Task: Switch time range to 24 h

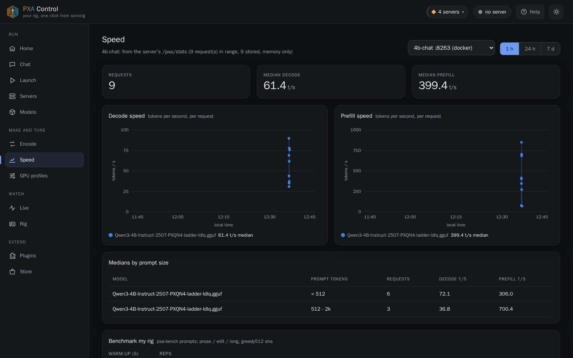Action: pos(530,49)
